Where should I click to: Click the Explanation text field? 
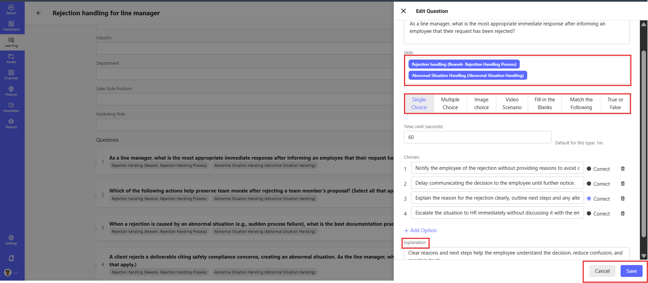click(517, 254)
